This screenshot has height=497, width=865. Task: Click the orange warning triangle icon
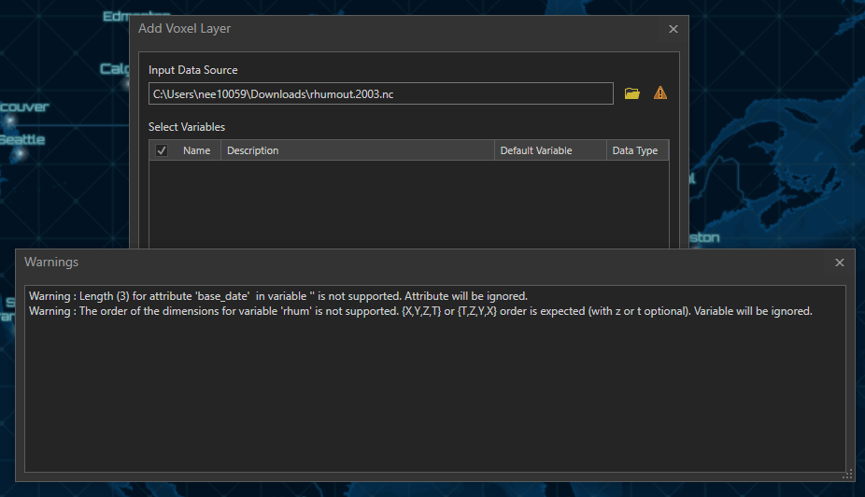660,93
